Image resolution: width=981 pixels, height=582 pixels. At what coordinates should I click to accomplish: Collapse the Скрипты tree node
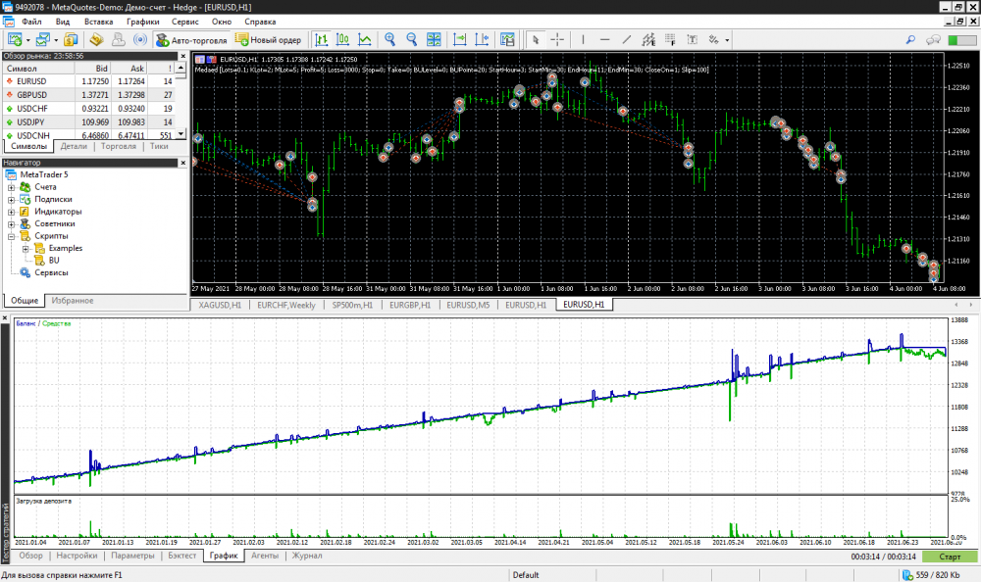coord(11,236)
